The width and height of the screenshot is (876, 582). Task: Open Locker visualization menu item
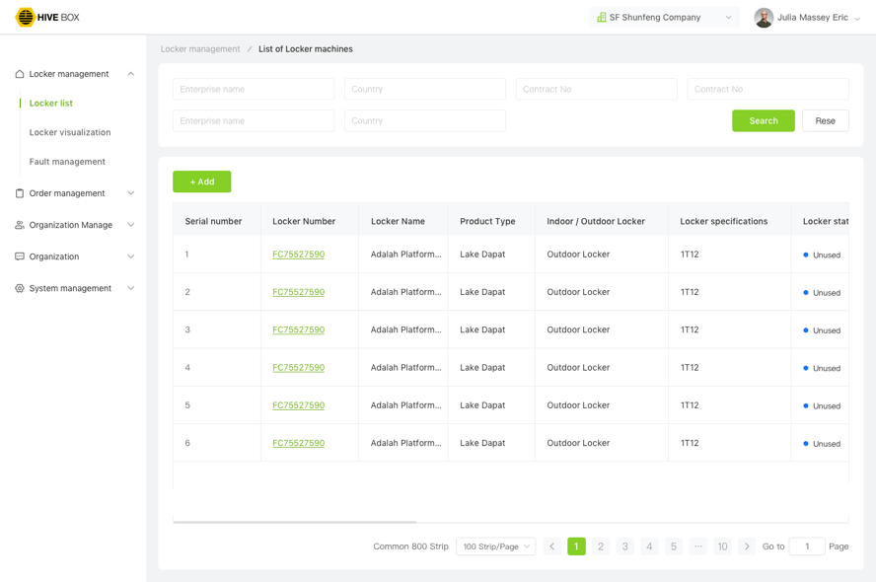(x=70, y=132)
